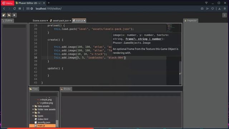Switch to the asset-pack.json tab
Viewport: 229px width, 129px height.
[x=61, y=21]
